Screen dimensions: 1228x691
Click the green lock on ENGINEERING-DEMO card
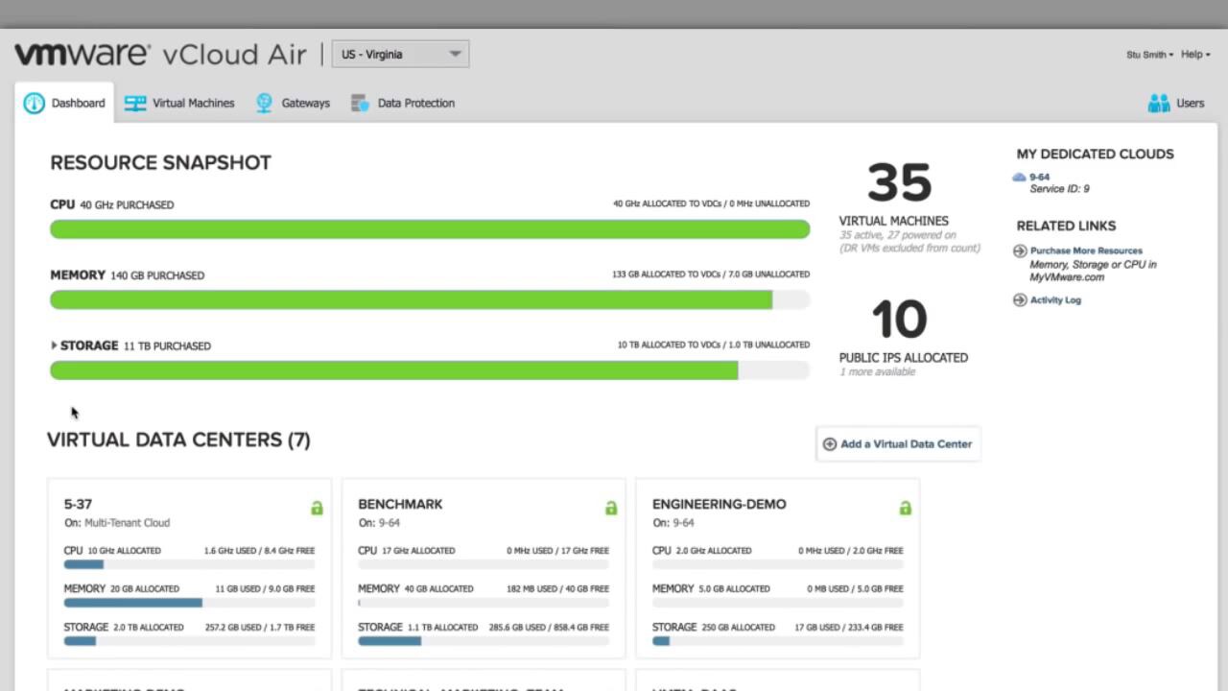point(905,508)
